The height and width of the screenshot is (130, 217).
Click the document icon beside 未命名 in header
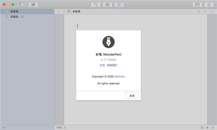[69, 11]
